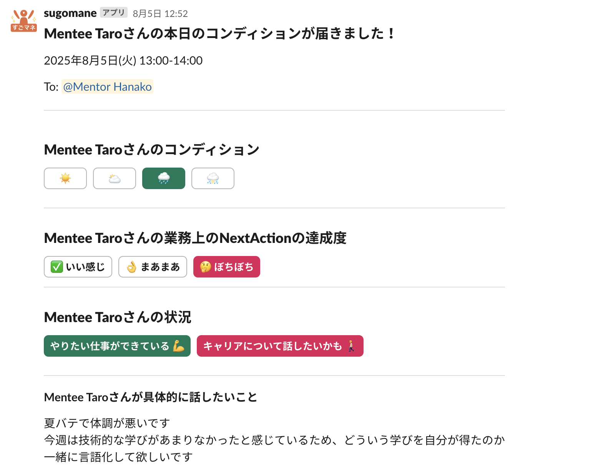Deselect the ぼちぼち achievement option

tap(226, 266)
